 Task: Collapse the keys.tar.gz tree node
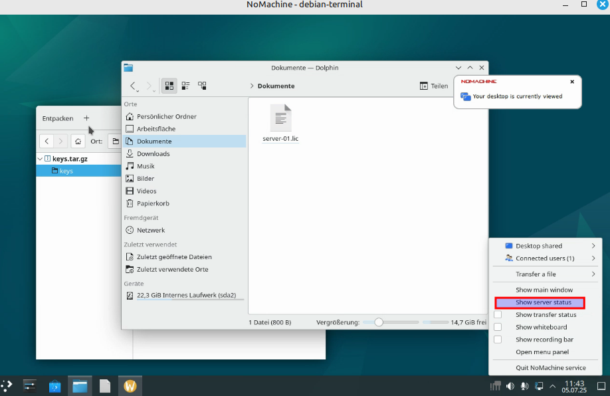point(40,159)
